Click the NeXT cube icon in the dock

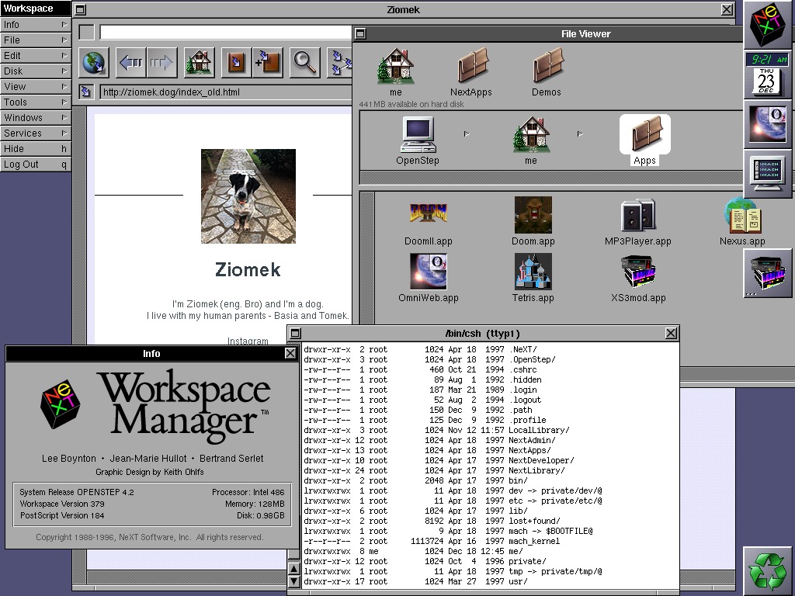click(768, 25)
